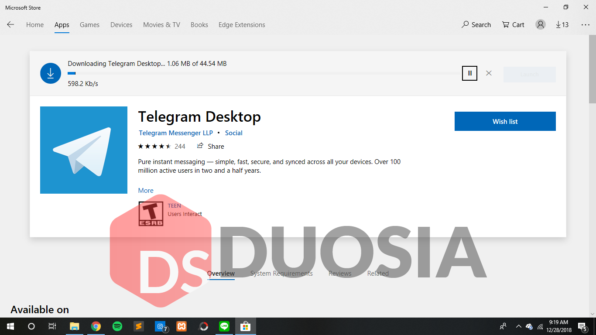
Task: Open File Explorer from the taskbar
Action: (75, 326)
